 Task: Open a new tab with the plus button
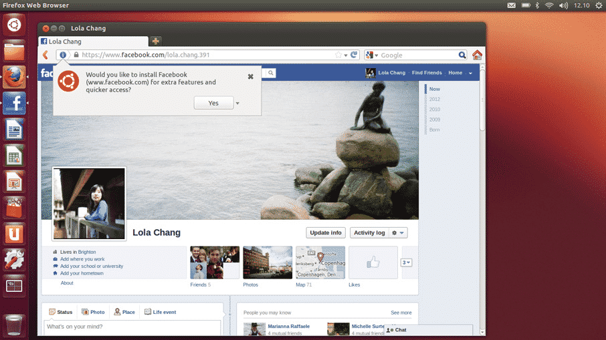155,41
